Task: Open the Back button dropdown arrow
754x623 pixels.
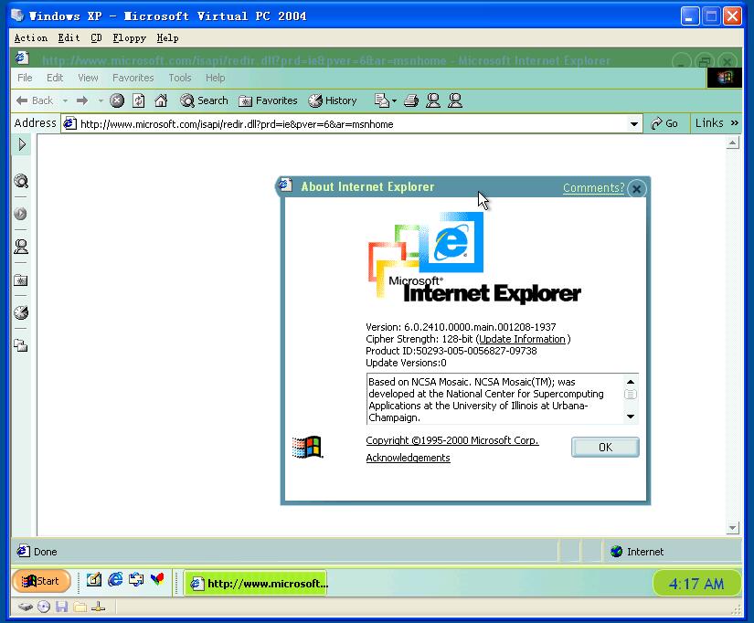Action: (x=65, y=100)
